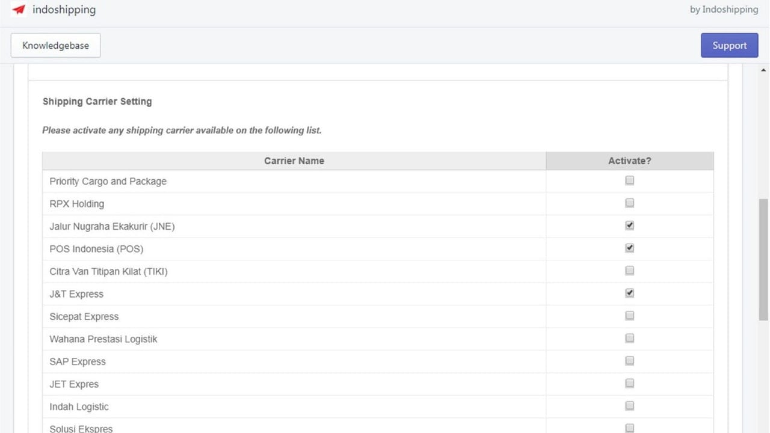This screenshot has height=433, width=770.
Task: Activate Citra Van Titipan Kilat (TIKI) checkbox
Action: pos(629,271)
